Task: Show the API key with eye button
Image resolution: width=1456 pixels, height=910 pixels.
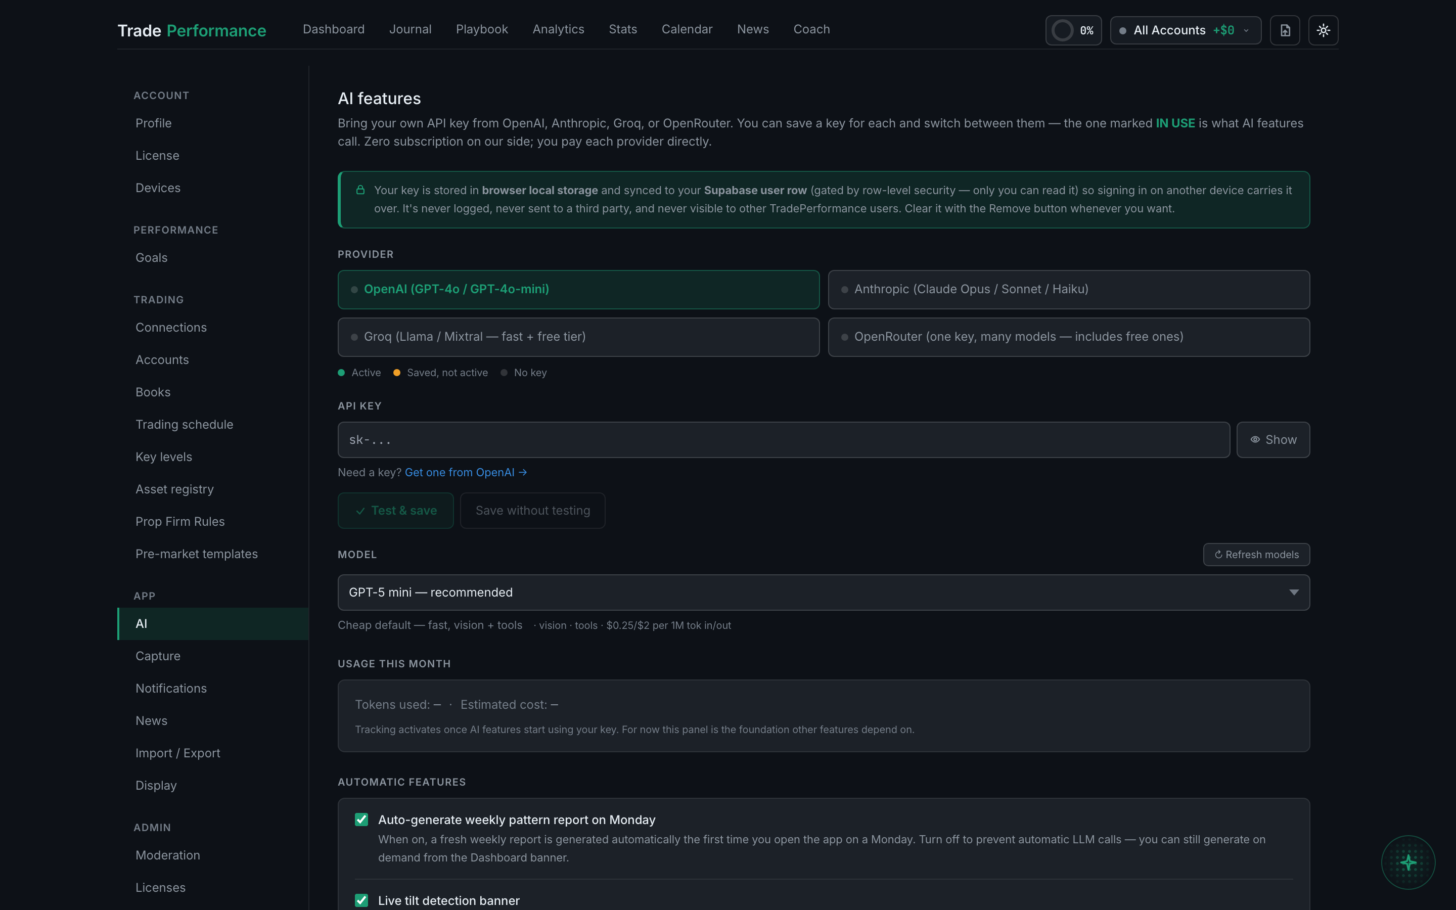Action: pos(1273,440)
